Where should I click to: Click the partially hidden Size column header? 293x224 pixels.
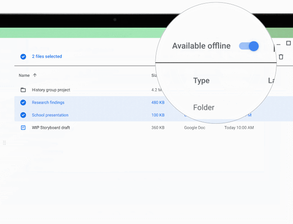(x=154, y=75)
